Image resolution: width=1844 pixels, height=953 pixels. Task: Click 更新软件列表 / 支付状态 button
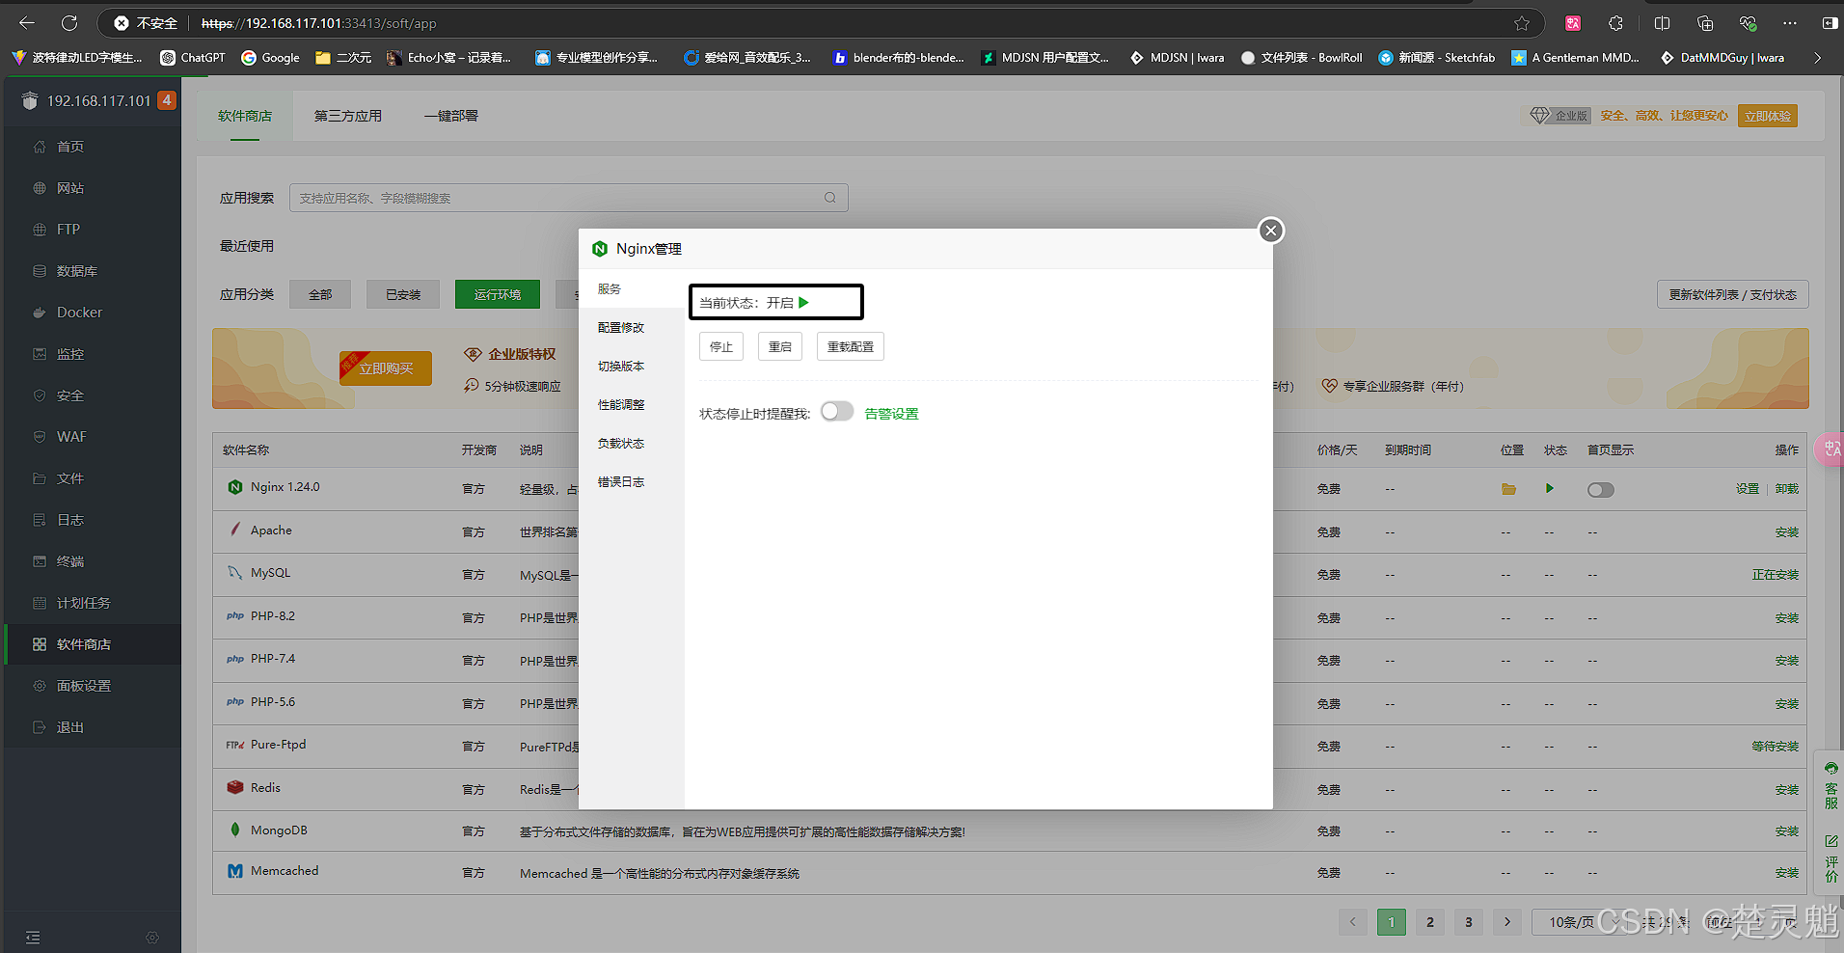1733,294
